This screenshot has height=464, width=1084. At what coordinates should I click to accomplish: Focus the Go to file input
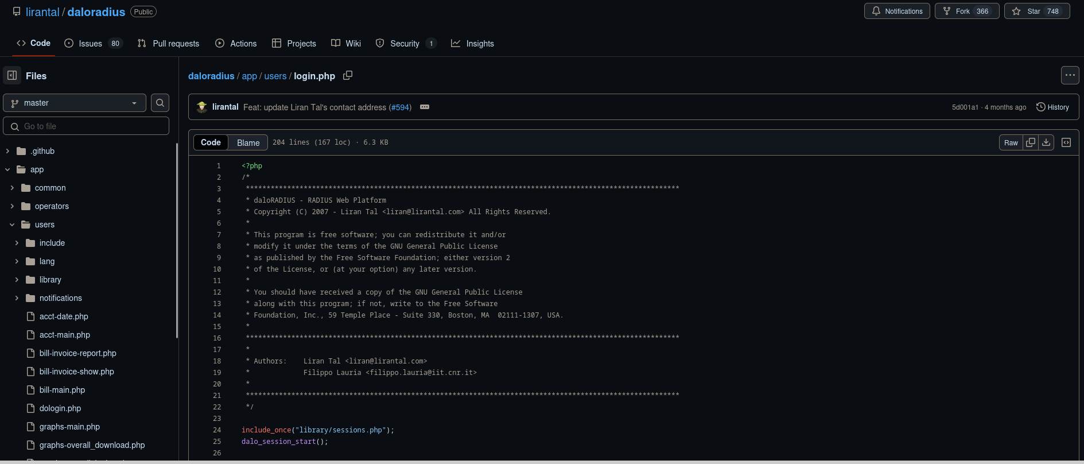(x=86, y=126)
